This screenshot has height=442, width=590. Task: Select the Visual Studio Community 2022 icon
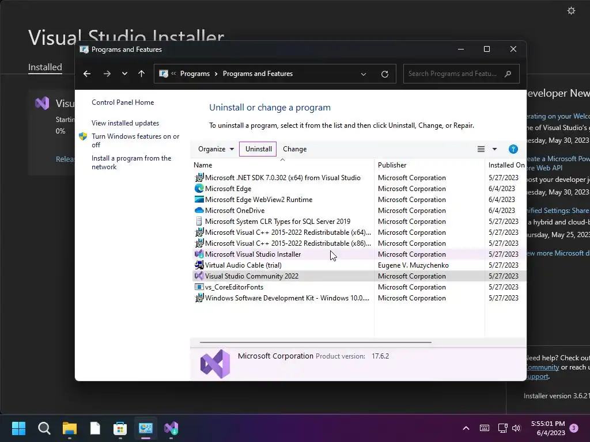pos(199,276)
